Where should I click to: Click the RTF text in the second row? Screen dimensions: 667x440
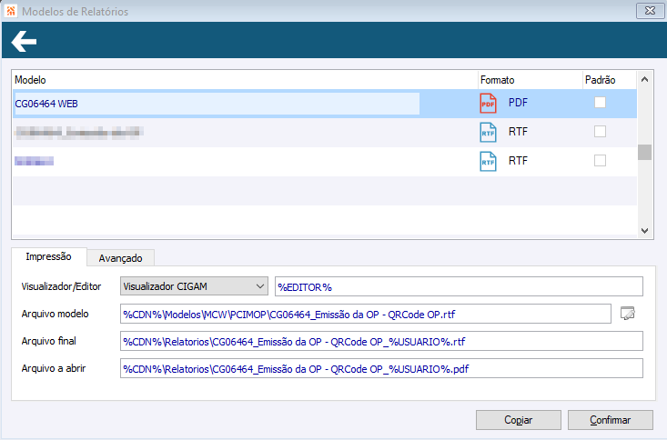click(x=518, y=132)
